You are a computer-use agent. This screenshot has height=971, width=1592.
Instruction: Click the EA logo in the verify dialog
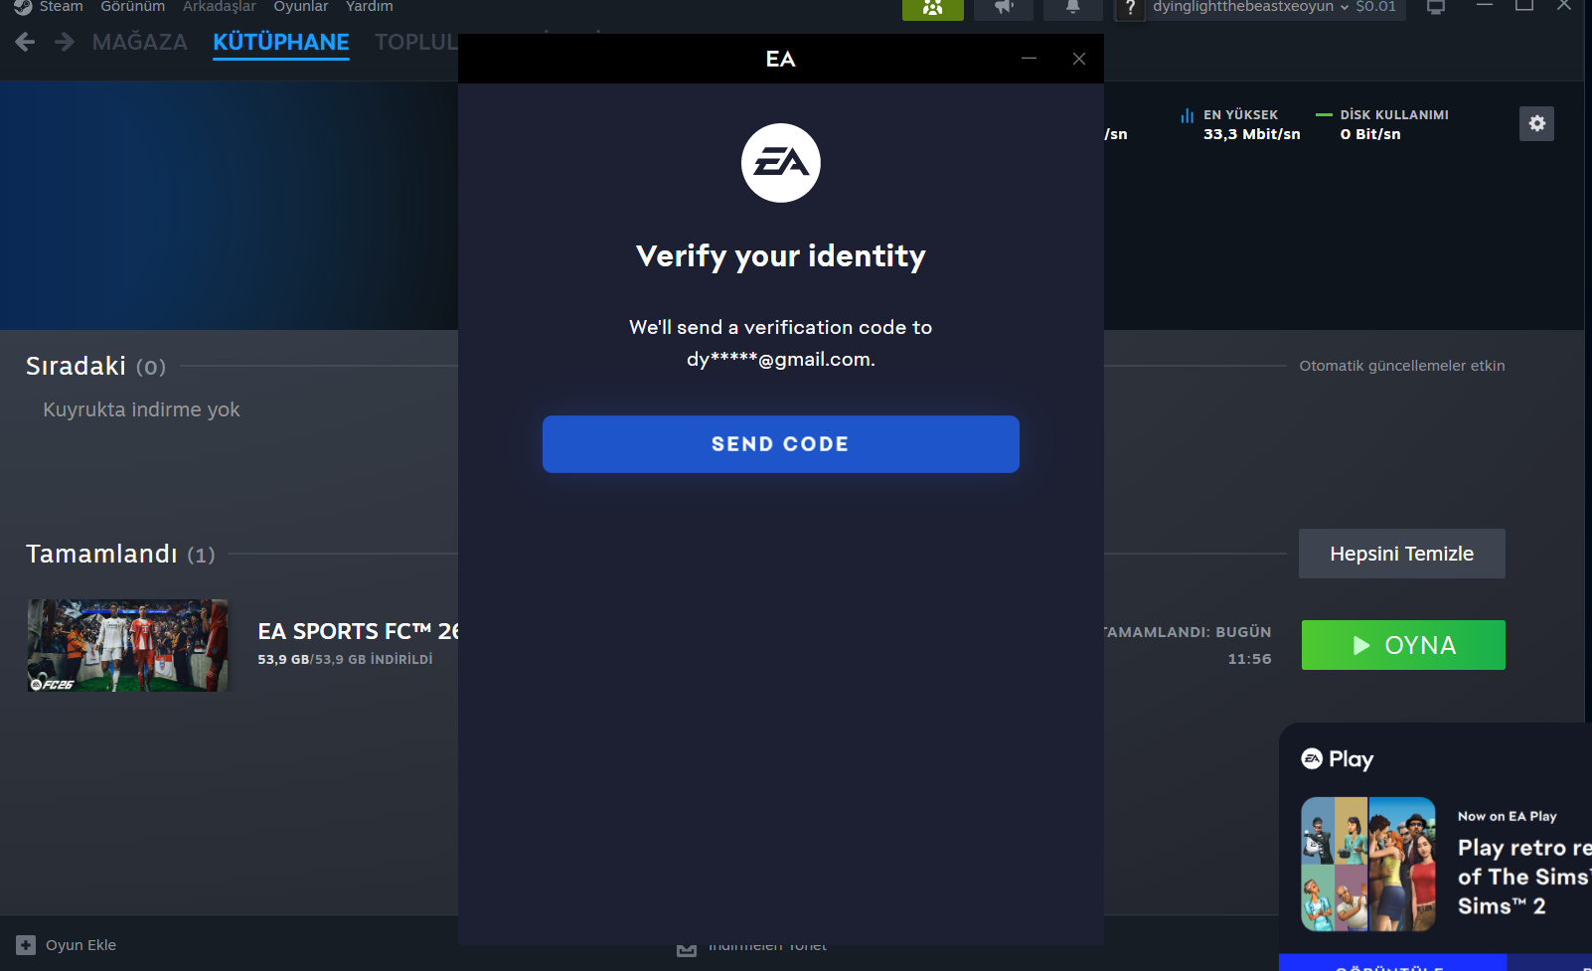pos(781,163)
